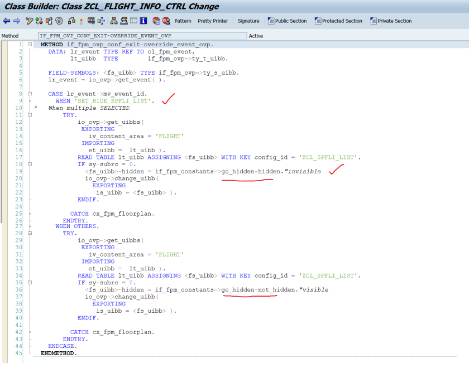Viewport: 469px width, 373px height.
Task: Click the display object list hierarchy icon
Action: tap(114, 21)
